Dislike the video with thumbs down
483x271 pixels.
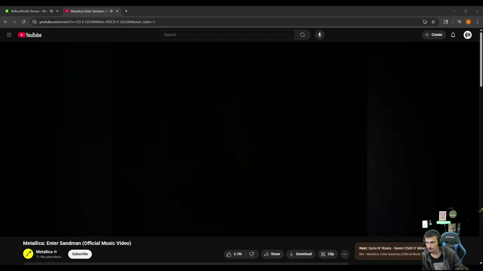(252, 254)
